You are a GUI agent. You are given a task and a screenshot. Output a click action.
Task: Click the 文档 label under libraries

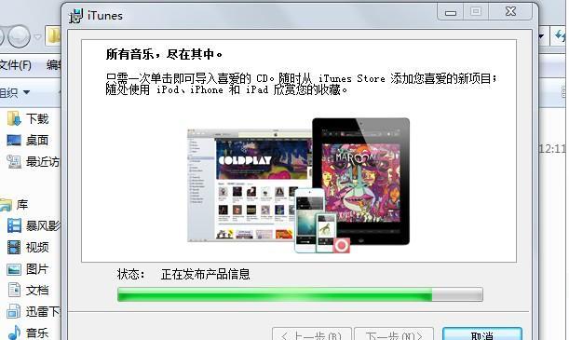(x=37, y=291)
